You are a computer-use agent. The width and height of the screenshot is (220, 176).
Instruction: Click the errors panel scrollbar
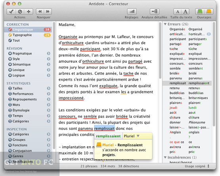click(x=214, y=74)
